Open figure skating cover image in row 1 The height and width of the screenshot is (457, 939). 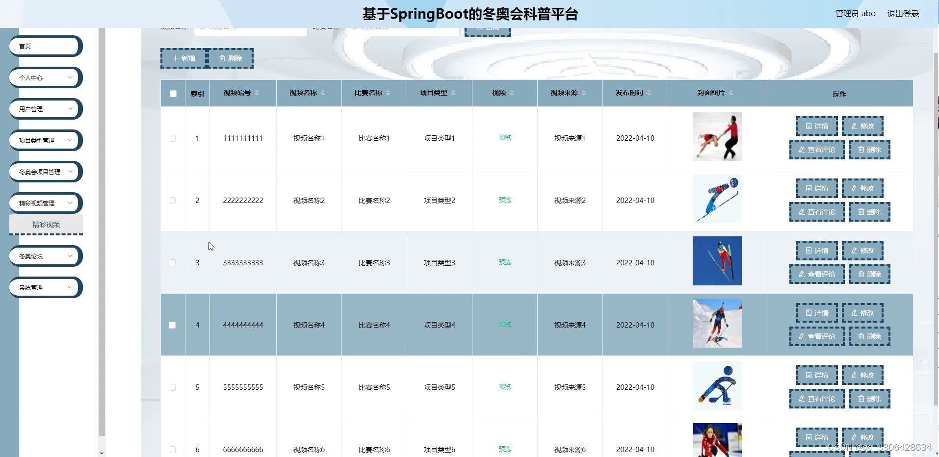[717, 136]
